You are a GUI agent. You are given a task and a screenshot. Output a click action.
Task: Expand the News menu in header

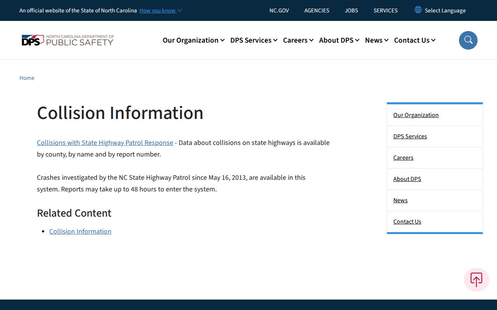(377, 40)
